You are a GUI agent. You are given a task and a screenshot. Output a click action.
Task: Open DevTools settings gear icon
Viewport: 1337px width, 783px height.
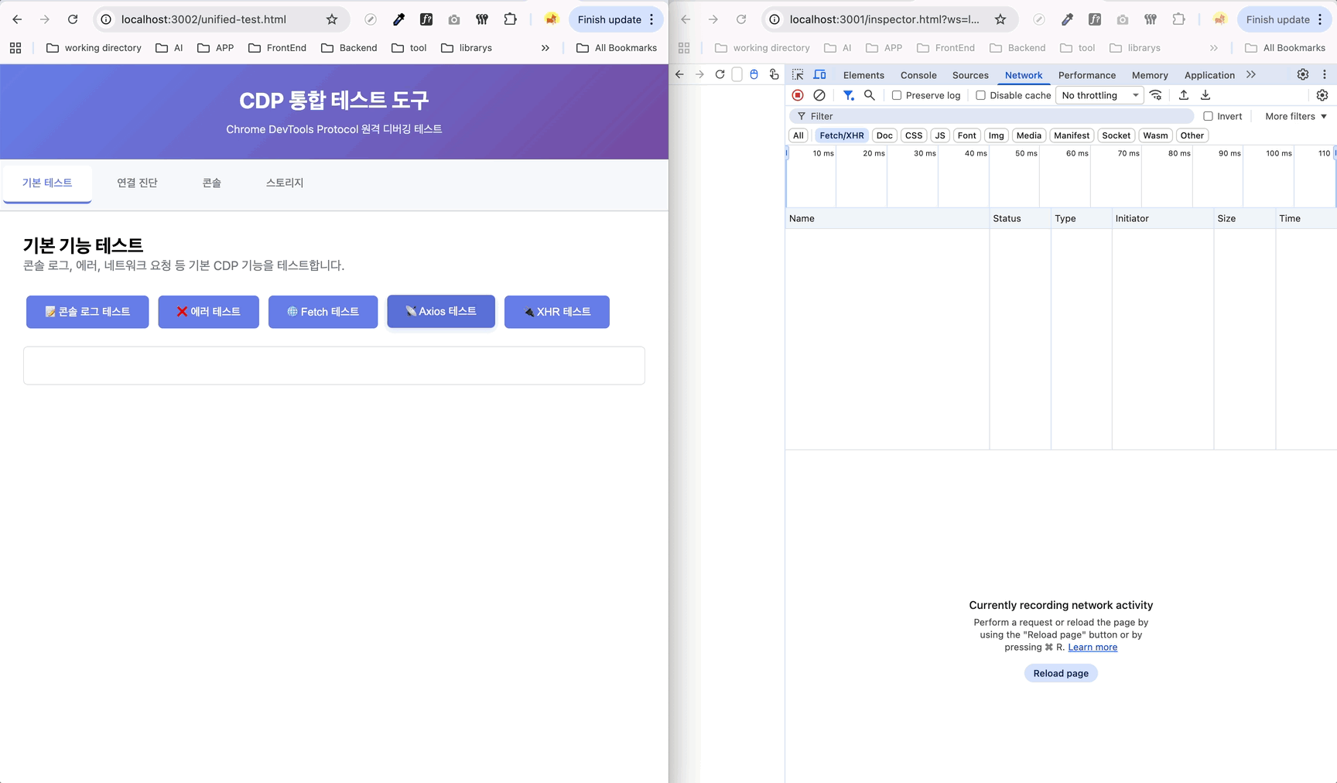point(1303,75)
